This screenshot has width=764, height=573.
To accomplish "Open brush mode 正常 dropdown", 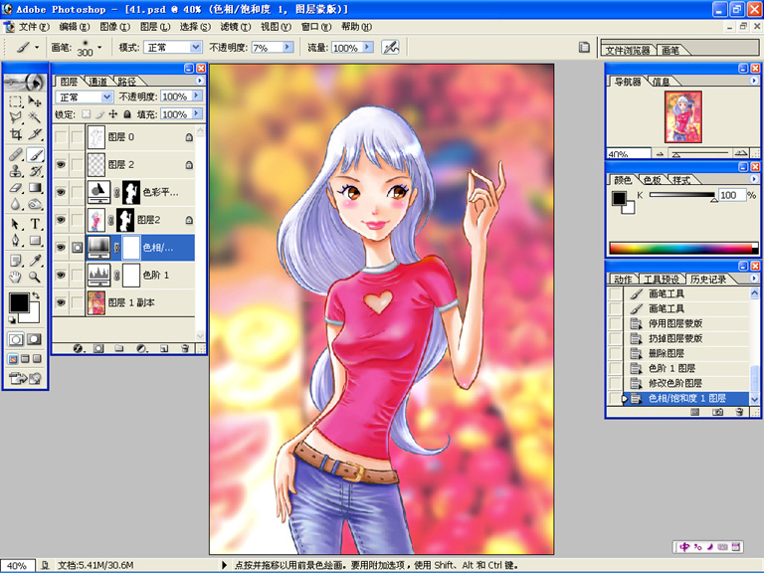I will pyautogui.click(x=195, y=47).
